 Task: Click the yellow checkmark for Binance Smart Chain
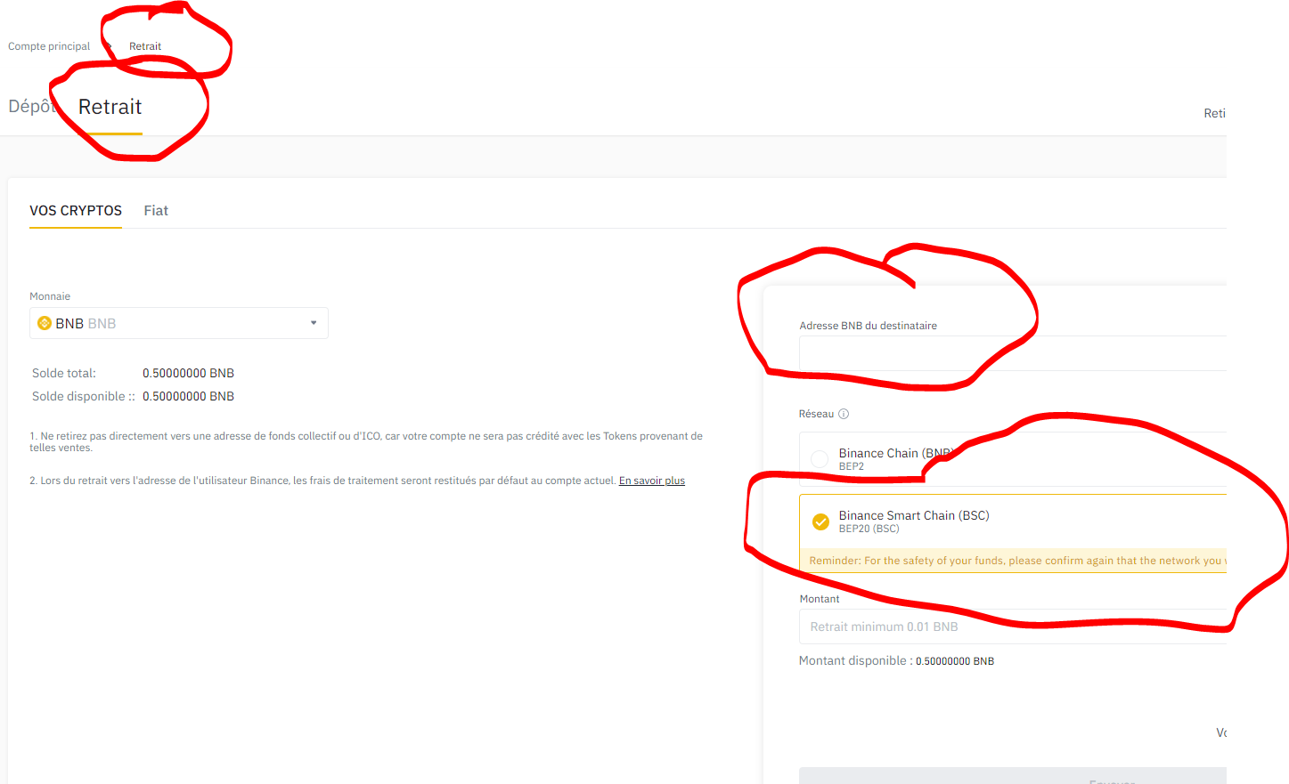pyautogui.click(x=820, y=521)
